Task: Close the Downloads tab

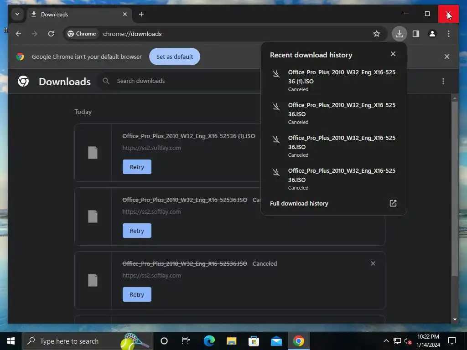Action: pyautogui.click(x=125, y=14)
